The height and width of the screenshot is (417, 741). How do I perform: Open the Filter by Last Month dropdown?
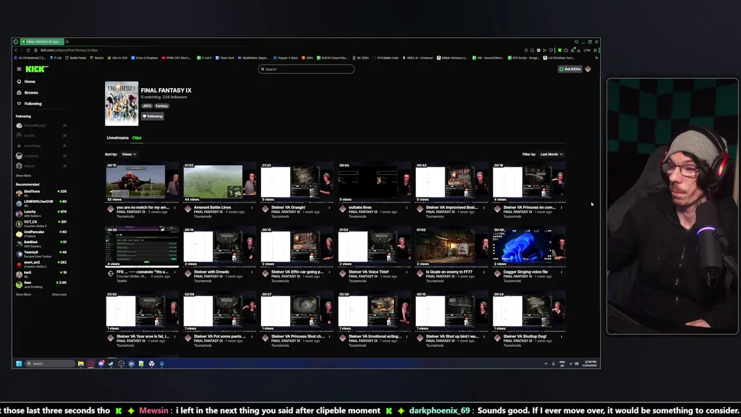pyautogui.click(x=551, y=154)
